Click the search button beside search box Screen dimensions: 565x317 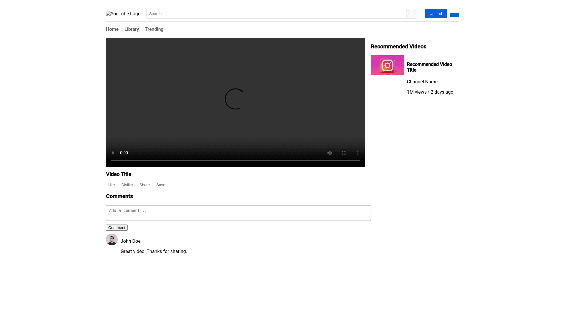411,14
